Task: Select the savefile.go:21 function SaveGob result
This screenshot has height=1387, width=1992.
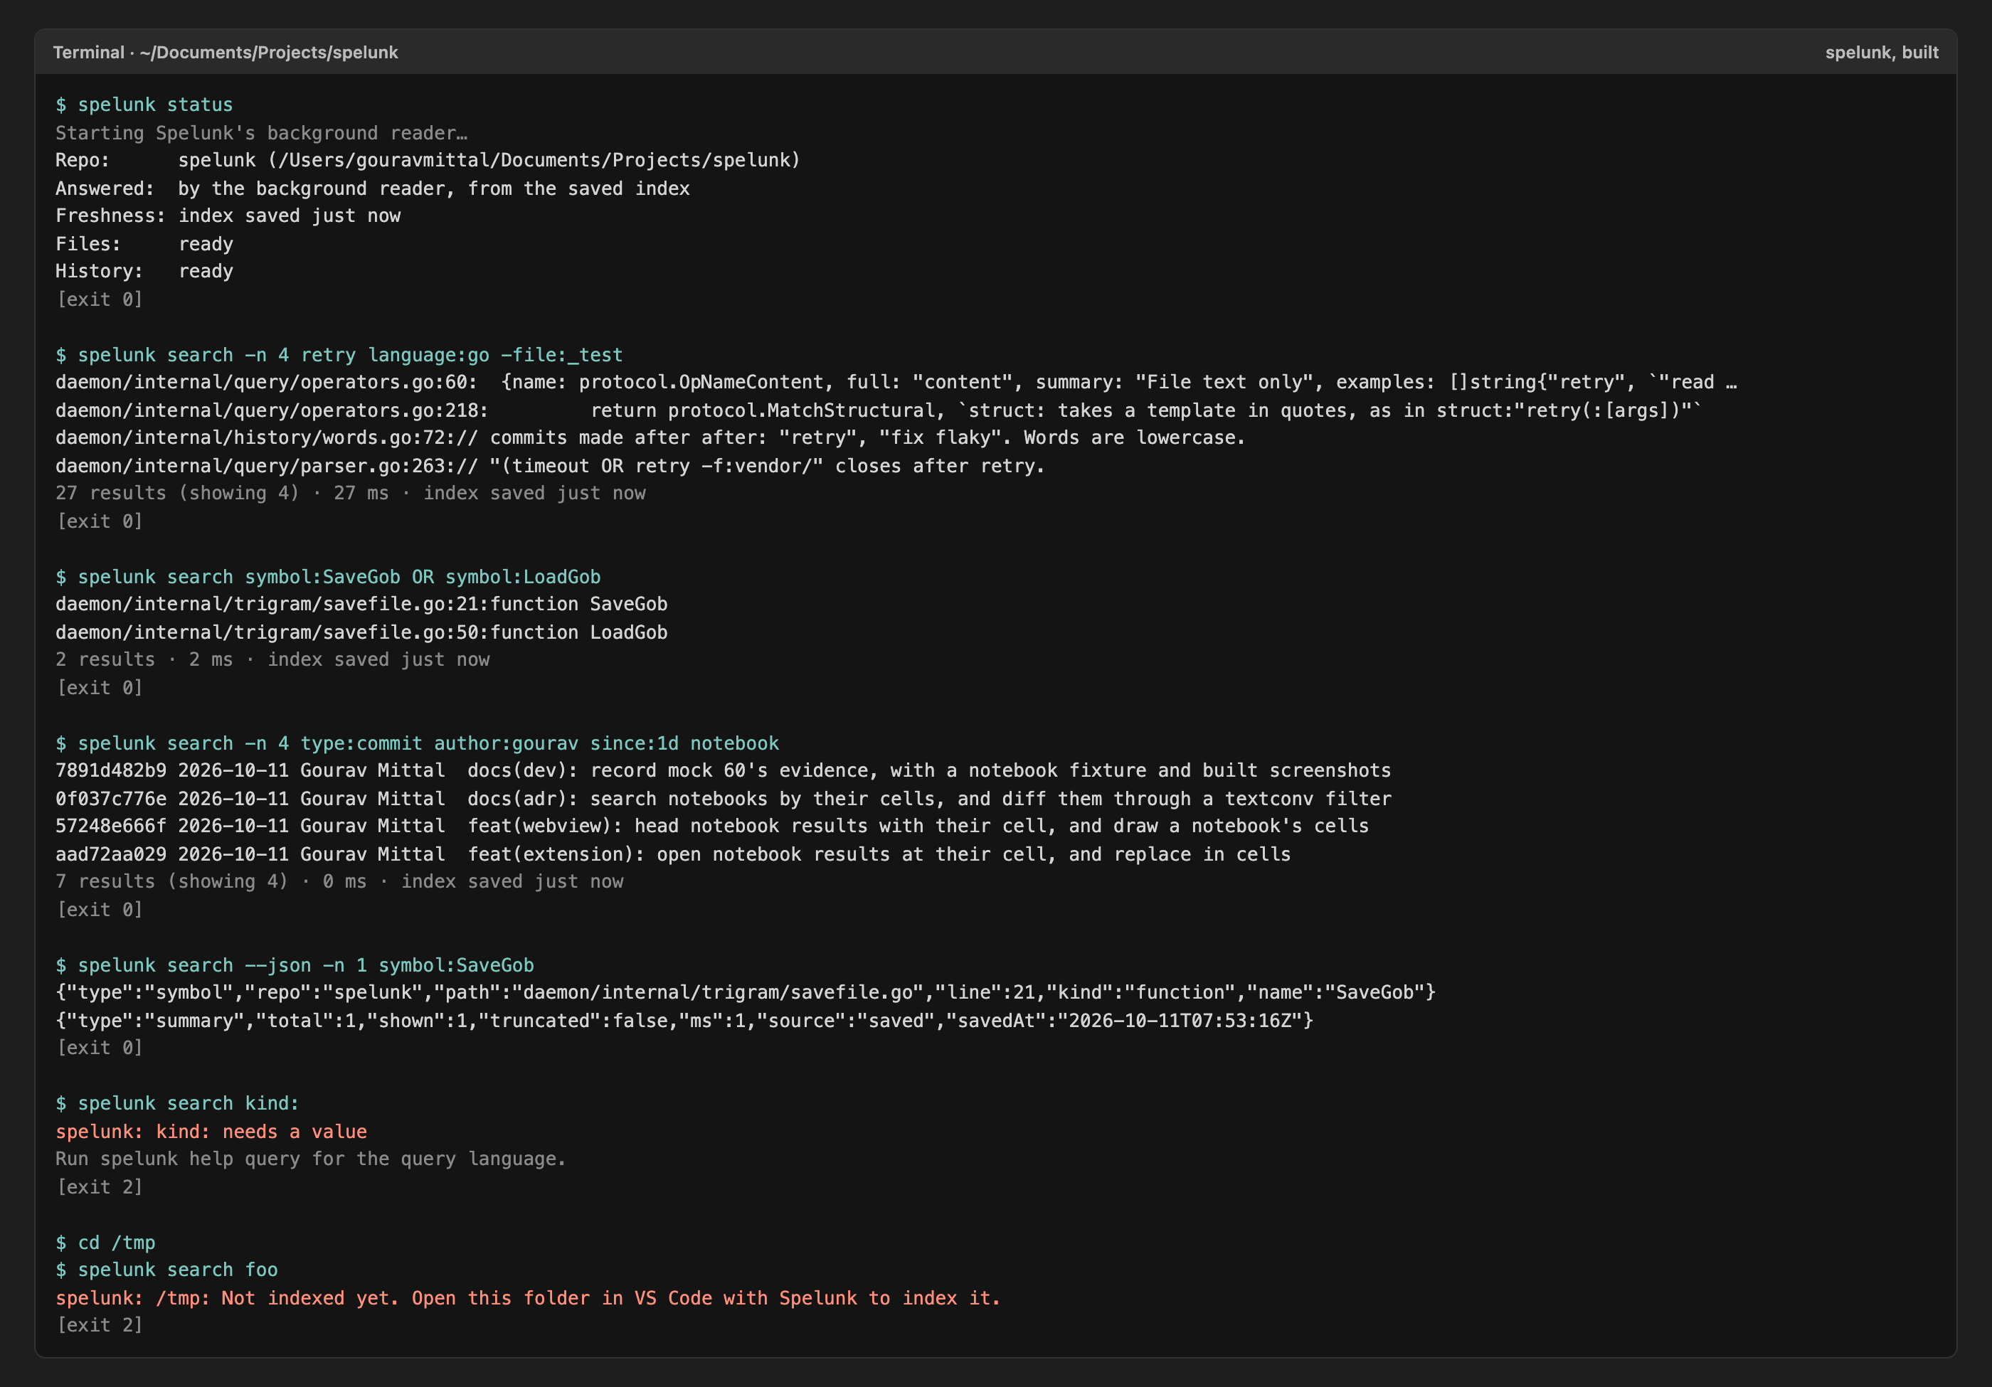Action: pos(362,605)
